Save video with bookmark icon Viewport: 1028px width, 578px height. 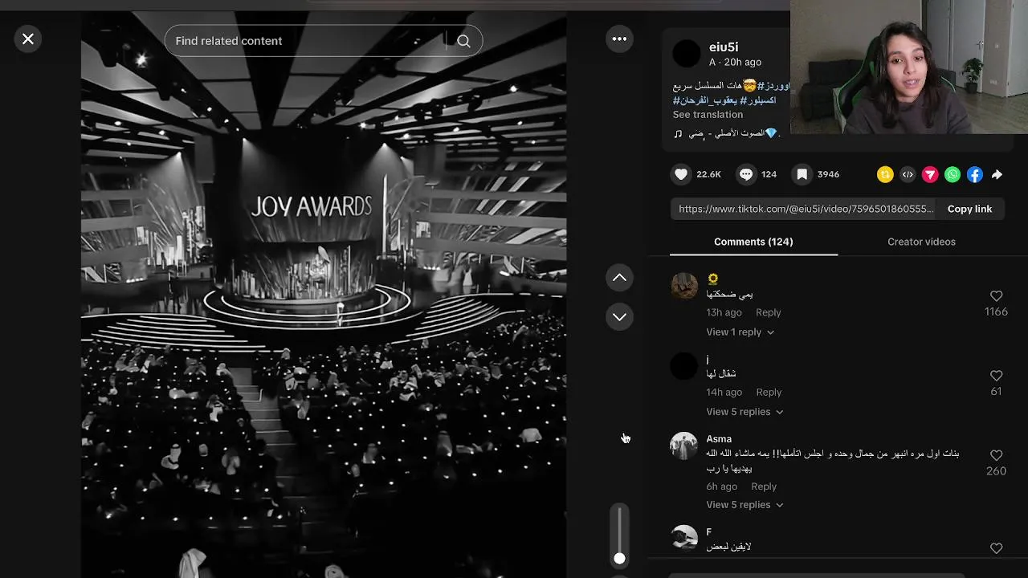click(x=802, y=174)
